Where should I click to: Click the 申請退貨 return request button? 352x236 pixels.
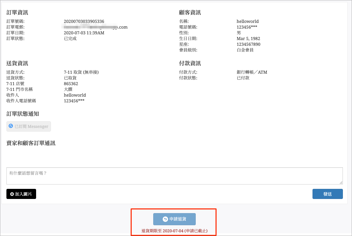coord(174,219)
